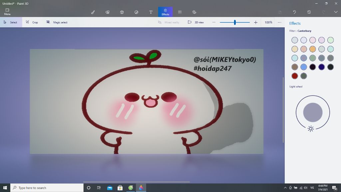
Task: Click the zoom slider handle
Action: (x=235, y=22)
